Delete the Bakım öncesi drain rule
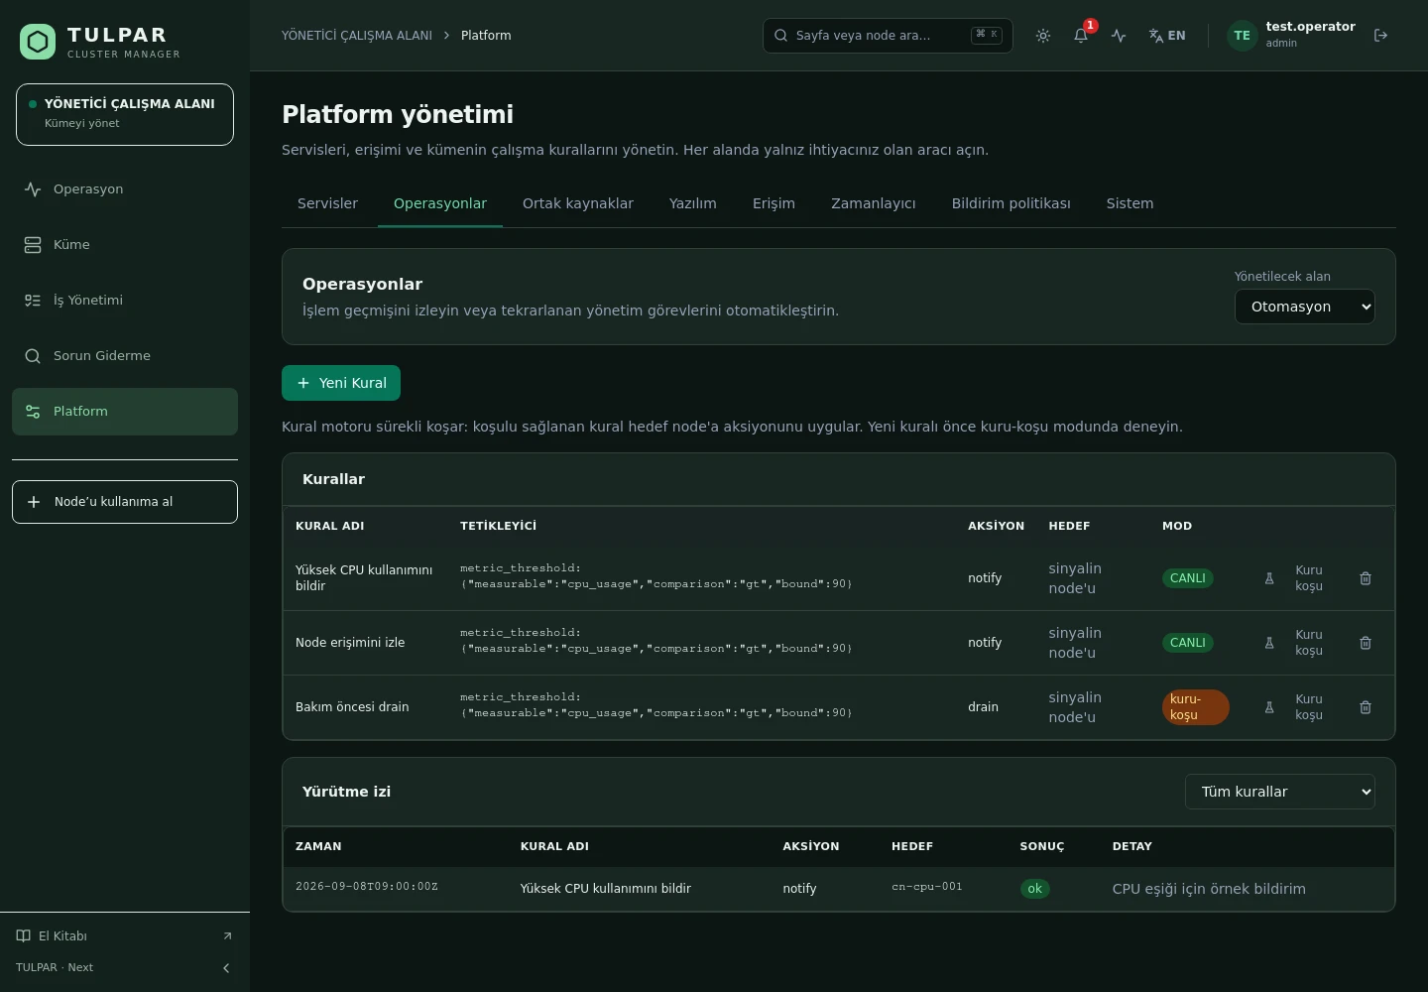1428x992 pixels. tap(1366, 707)
